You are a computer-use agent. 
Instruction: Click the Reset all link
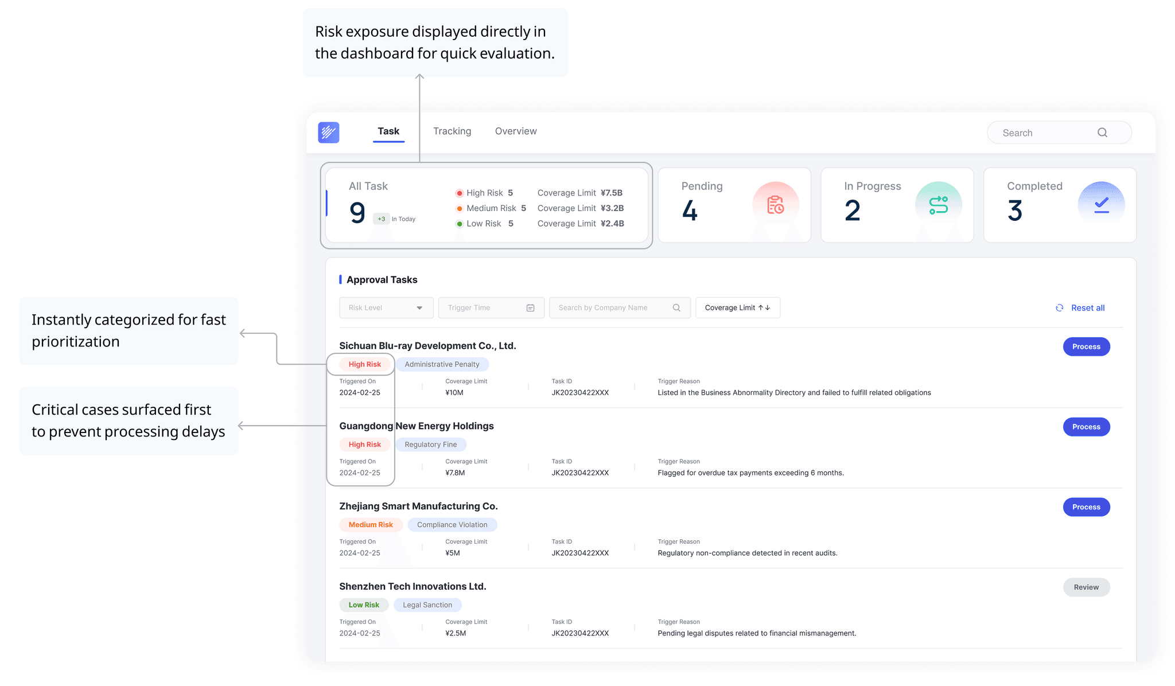coord(1087,308)
